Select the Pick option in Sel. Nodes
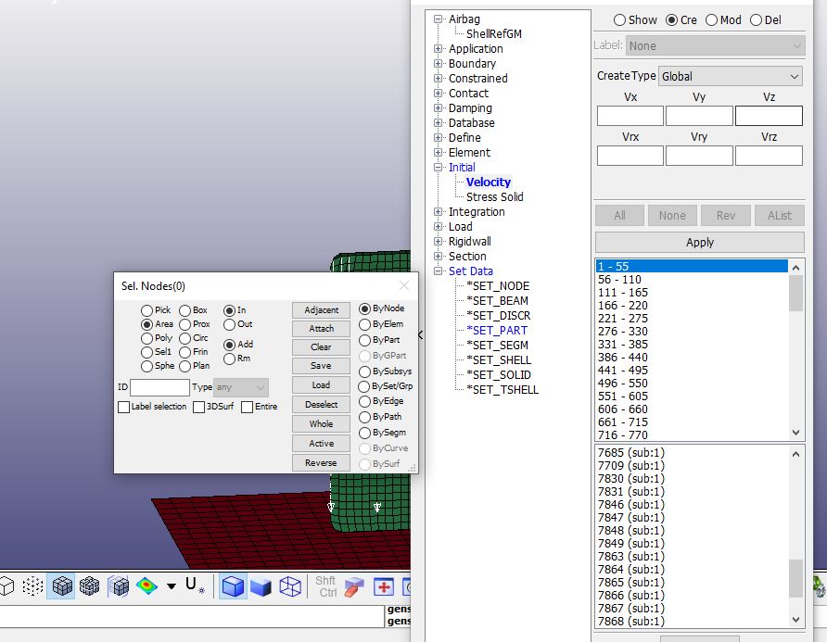827x642 pixels. pyautogui.click(x=146, y=310)
